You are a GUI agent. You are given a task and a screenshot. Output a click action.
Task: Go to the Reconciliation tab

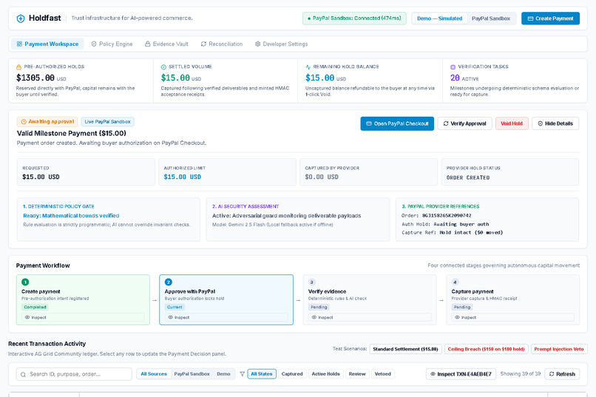click(x=222, y=44)
